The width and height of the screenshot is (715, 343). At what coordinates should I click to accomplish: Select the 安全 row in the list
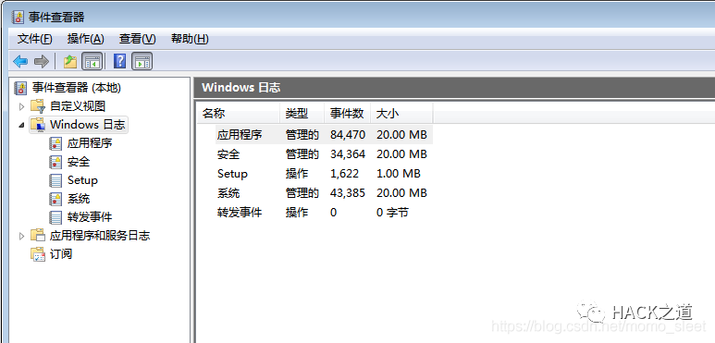324,154
